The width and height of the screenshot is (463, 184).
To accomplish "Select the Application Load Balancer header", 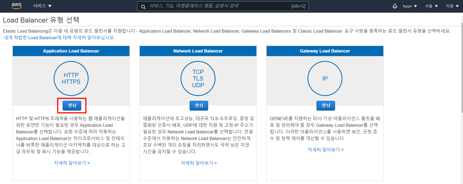I will point(71,51).
